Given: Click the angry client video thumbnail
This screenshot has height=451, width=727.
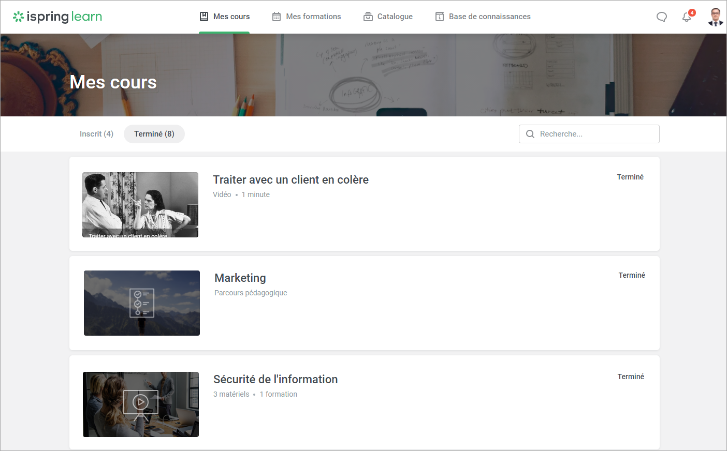Looking at the screenshot, I should pos(140,205).
